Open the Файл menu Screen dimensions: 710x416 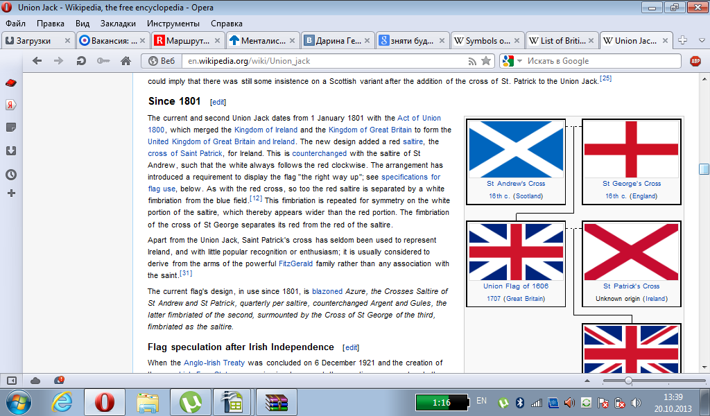(x=15, y=24)
